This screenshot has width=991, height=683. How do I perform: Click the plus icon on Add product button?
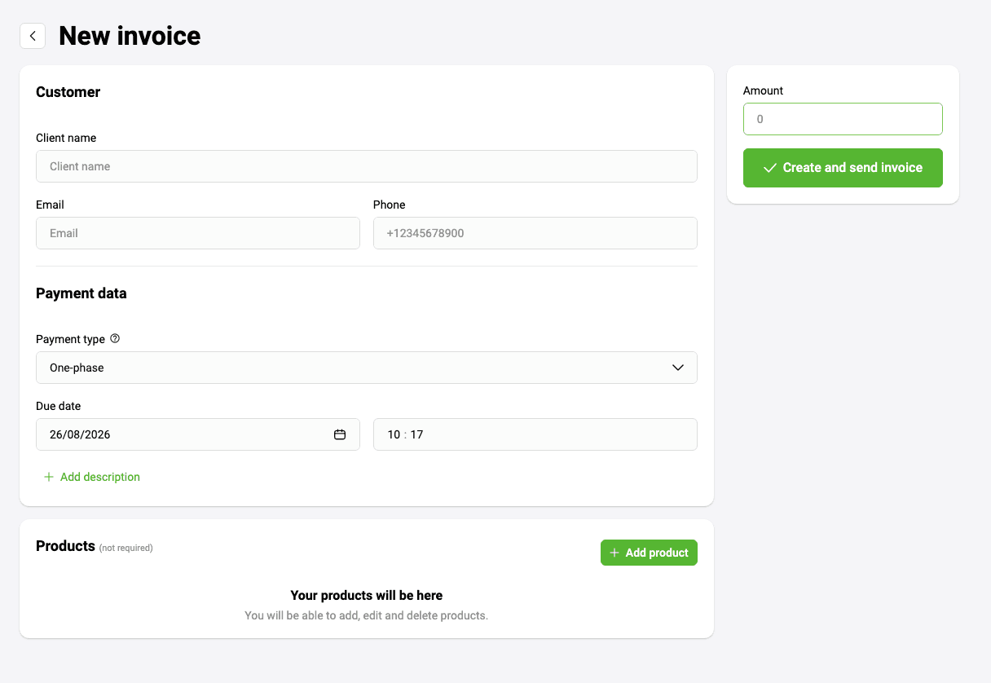click(x=615, y=553)
